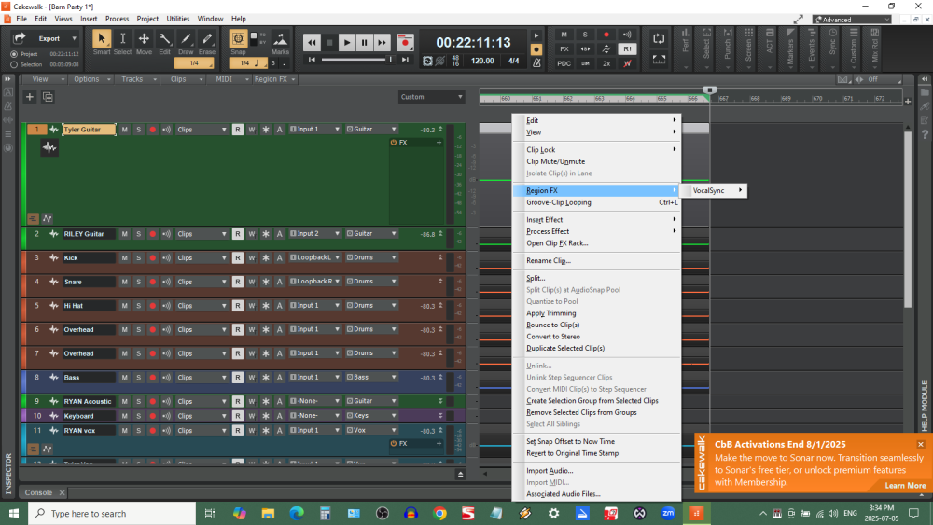Add effect to Tyler Guitar FX rack
The image size is (933, 525).
click(x=439, y=143)
